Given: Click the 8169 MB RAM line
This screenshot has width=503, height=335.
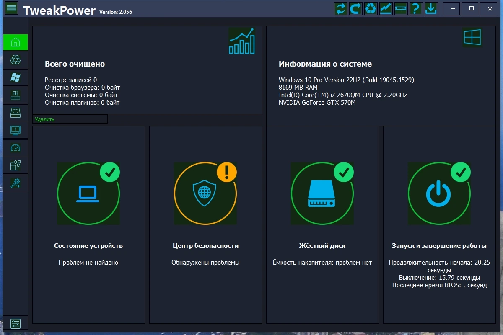Looking at the screenshot, I should tap(298, 88).
